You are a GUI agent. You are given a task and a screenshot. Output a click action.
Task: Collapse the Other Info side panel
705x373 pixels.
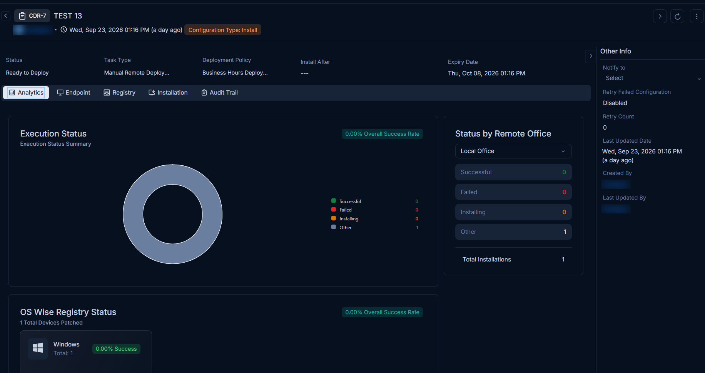pos(591,56)
